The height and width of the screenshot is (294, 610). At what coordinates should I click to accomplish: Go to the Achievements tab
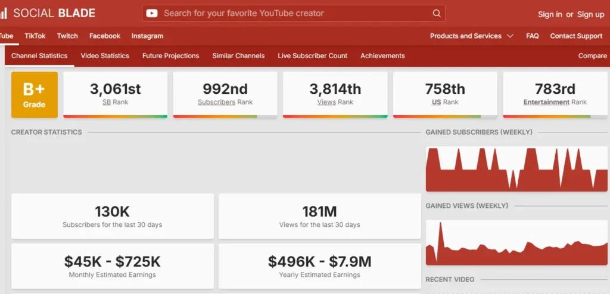[382, 56]
